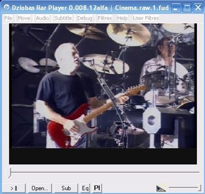Click the Open... button
The width and height of the screenshot is (205, 194).
(x=40, y=188)
